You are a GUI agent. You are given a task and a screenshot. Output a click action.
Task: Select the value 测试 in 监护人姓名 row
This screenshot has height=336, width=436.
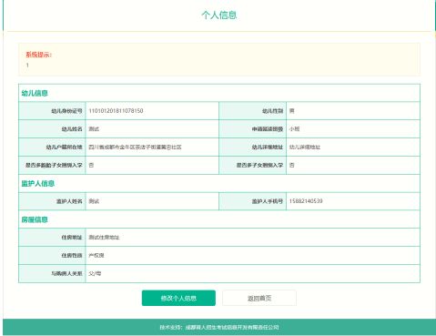[94, 201]
